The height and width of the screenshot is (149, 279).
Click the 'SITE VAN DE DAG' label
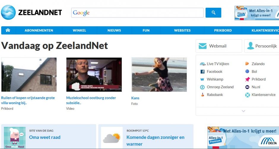point(41,131)
